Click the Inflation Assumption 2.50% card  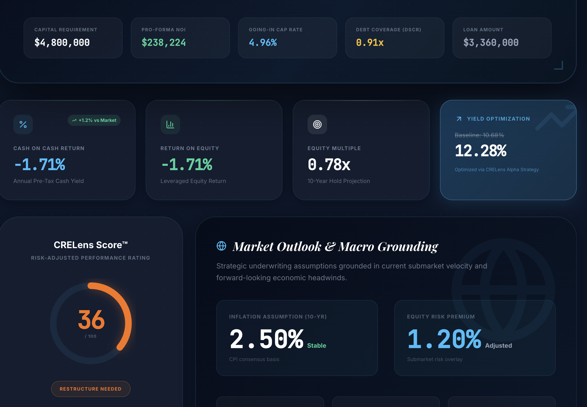point(297,338)
